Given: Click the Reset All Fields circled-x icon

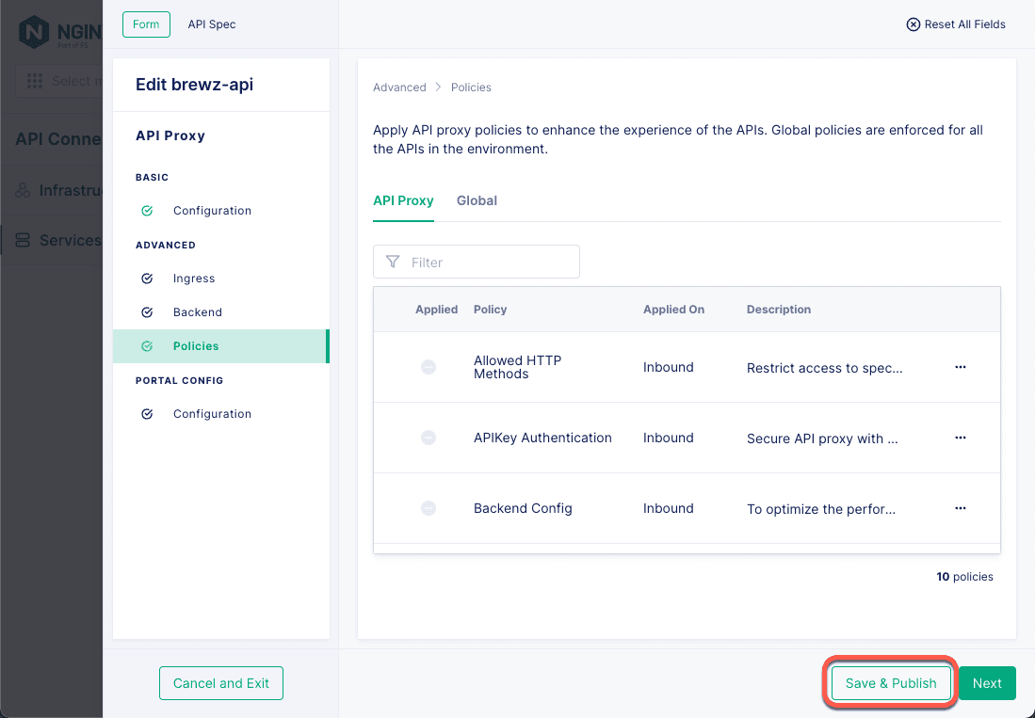Looking at the screenshot, I should [912, 24].
